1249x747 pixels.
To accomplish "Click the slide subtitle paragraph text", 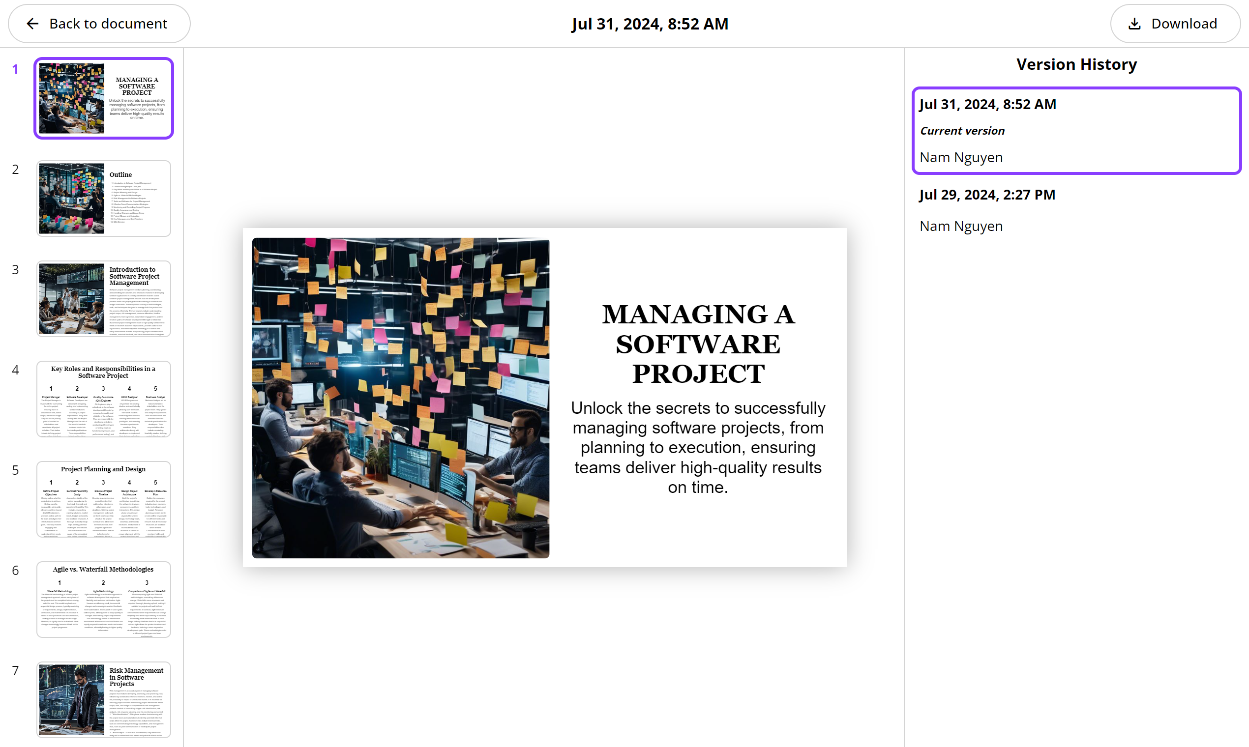I will point(698,447).
